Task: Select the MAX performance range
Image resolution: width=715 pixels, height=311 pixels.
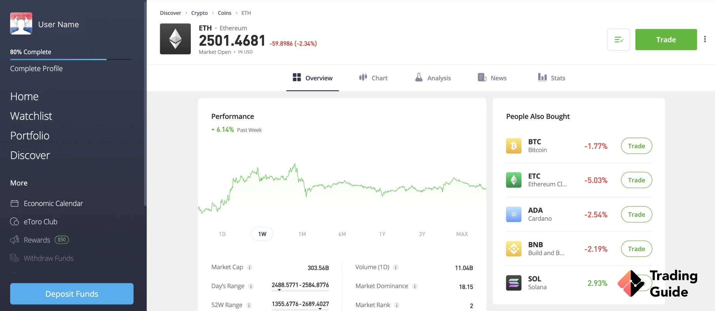Action: 462,234
